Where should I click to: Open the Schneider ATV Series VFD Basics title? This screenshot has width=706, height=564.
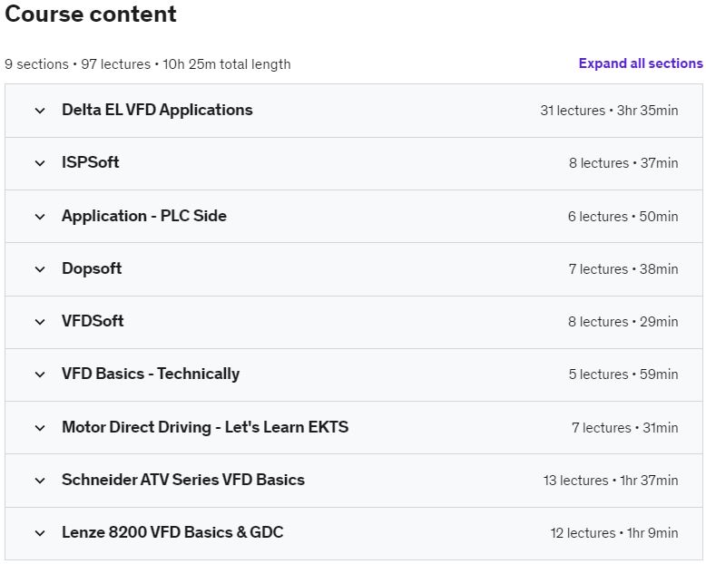183,480
